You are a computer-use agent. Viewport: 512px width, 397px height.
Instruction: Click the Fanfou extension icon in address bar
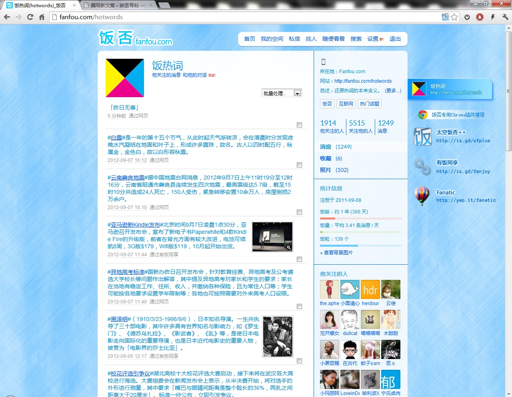tap(445, 17)
